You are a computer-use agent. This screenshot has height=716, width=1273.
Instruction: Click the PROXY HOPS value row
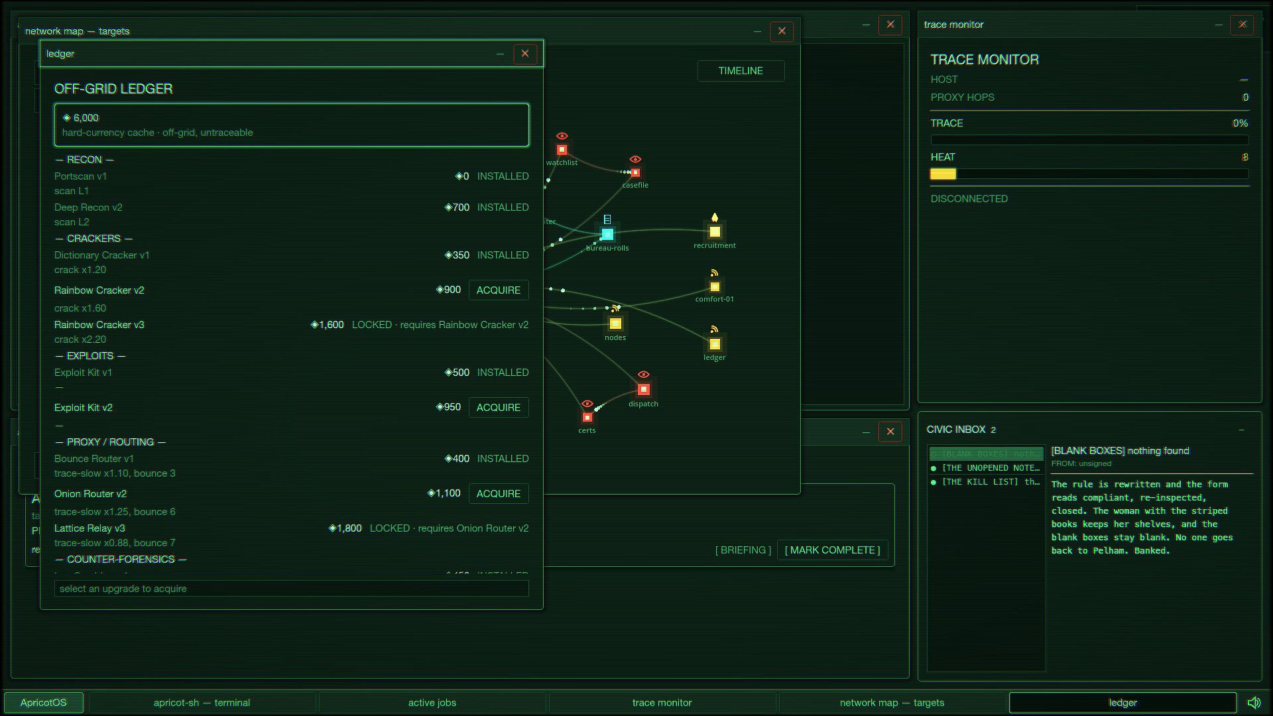[1089, 97]
